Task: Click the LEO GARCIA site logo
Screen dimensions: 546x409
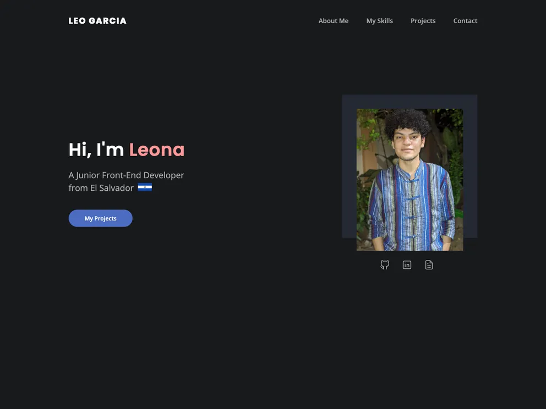Action: click(97, 21)
